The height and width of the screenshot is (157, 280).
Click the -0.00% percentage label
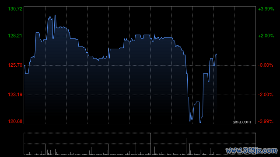click(x=266, y=65)
